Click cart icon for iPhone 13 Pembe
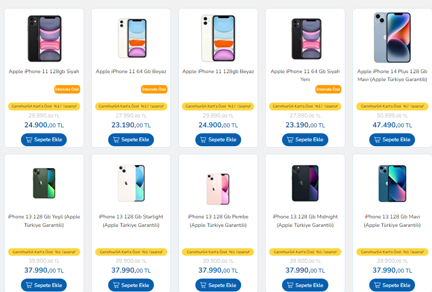Image resolution: width=432 pixels, height=292 pixels. pyautogui.click(x=203, y=286)
